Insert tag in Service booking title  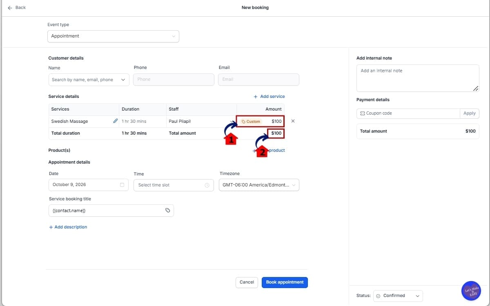(167, 210)
